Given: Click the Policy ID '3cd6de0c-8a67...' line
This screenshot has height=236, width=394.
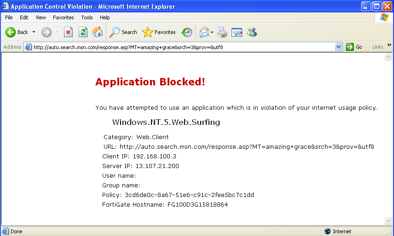Looking at the screenshot, I should [x=178, y=195].
